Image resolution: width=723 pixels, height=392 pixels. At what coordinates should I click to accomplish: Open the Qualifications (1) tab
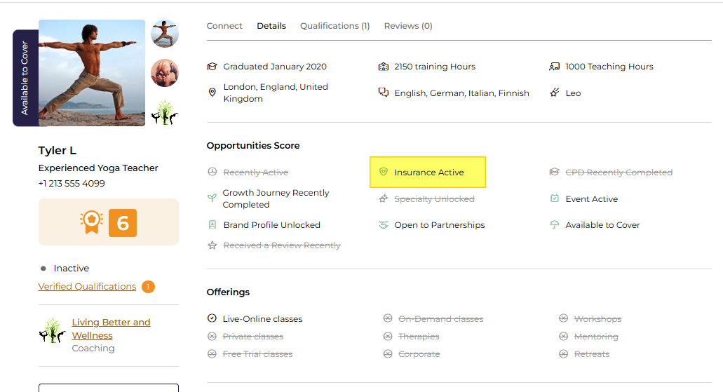[335, 26]
